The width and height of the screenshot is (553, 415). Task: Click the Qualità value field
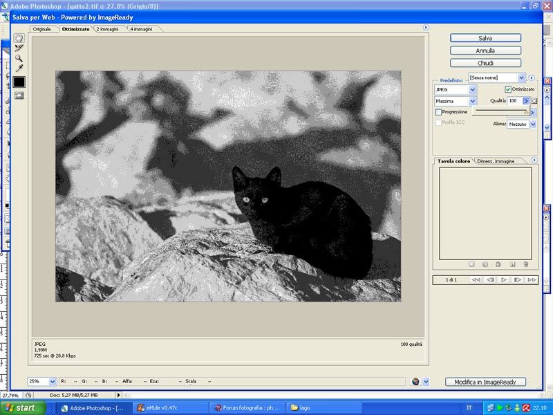click(x=514, y=101)
